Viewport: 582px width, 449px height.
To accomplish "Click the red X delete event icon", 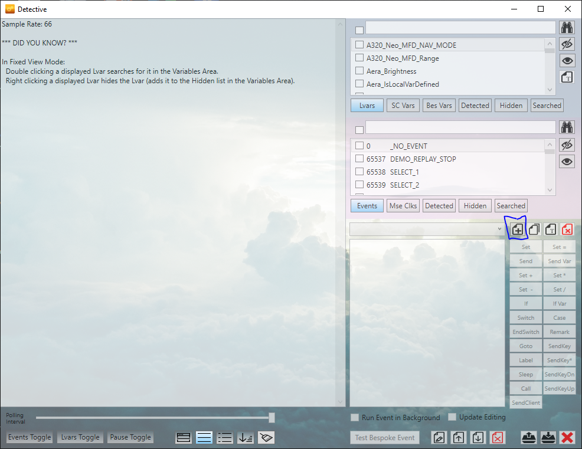I will [x=567, y=229].
